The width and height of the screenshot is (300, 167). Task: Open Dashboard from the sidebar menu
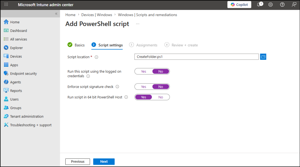[x=18, y=30]
